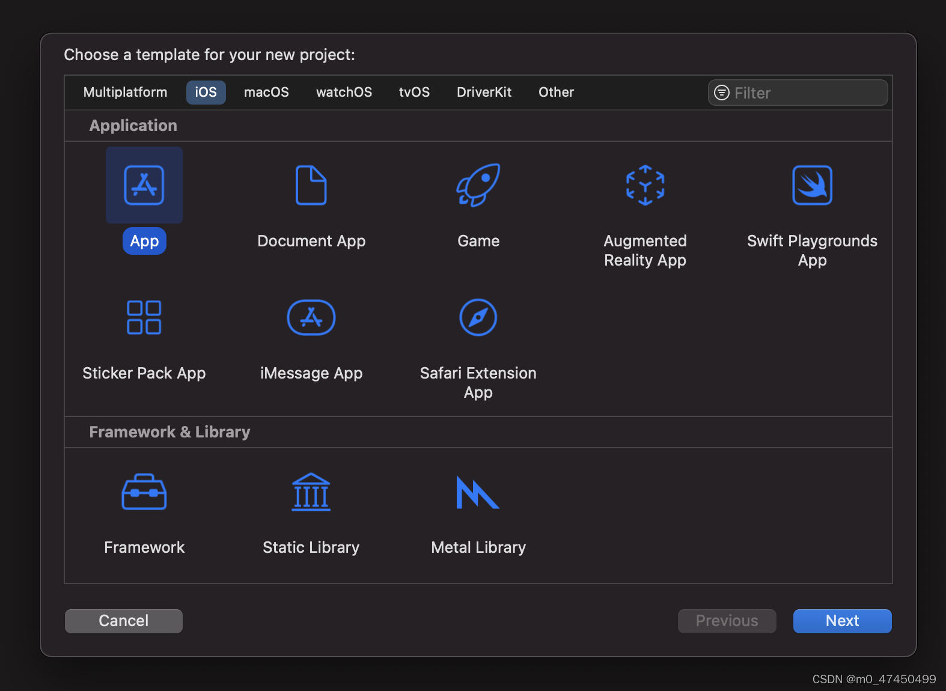Switch to the tvOS tab
The width and height of the screenshot is (946, 691).
tap(415, 93)
